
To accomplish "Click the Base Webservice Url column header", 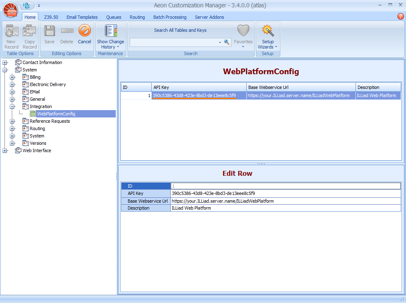I will point(301,87).
